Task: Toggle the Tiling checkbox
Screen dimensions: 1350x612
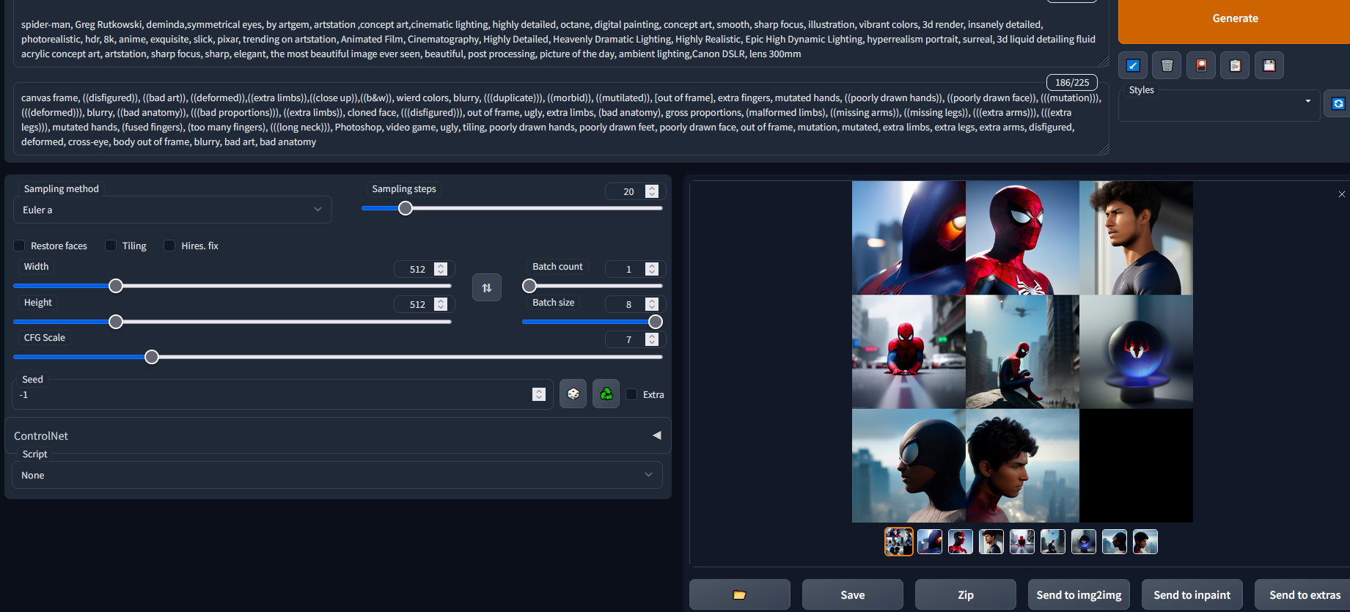Action: coord(111,246)
